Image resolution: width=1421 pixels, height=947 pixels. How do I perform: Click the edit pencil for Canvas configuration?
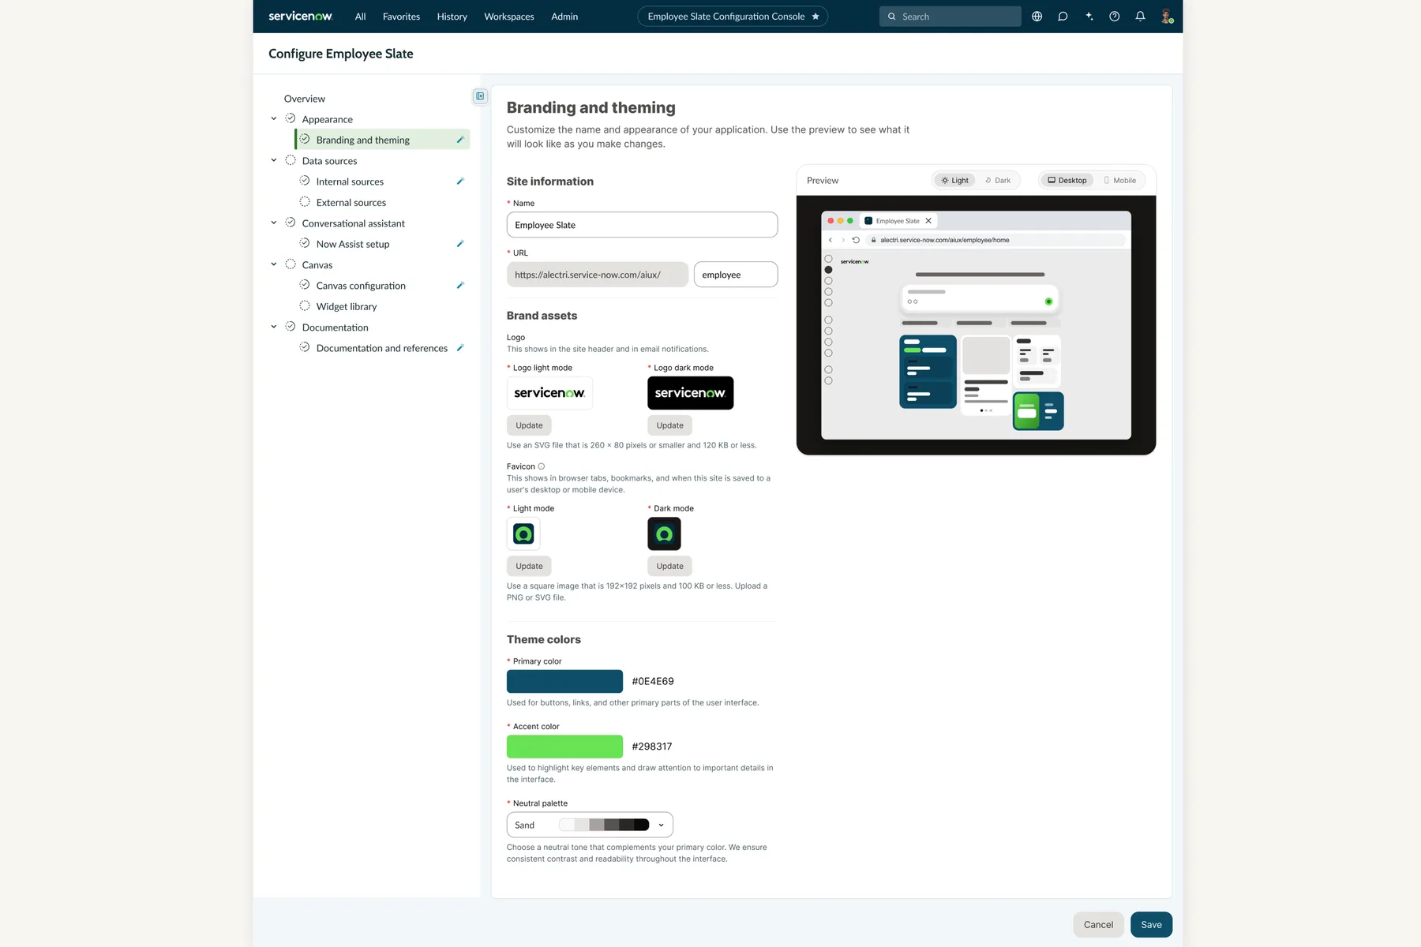[460, 286]
